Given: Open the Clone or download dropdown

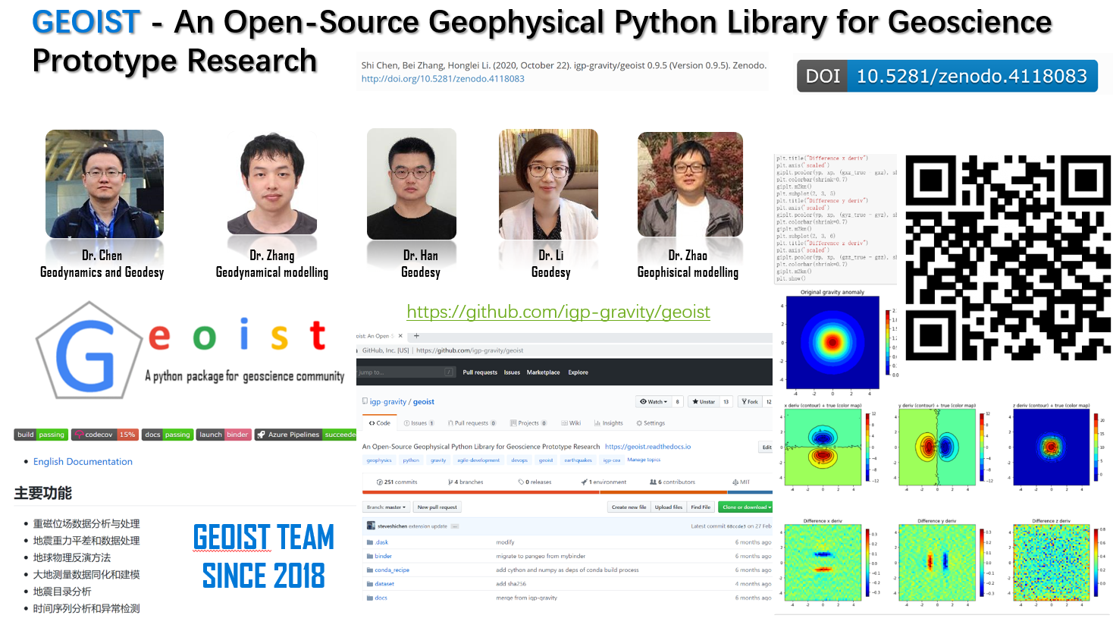Looking at the screenshot, I should tap(746, 507).
